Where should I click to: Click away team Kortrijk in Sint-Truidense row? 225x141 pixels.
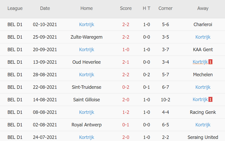pos(203,87)
